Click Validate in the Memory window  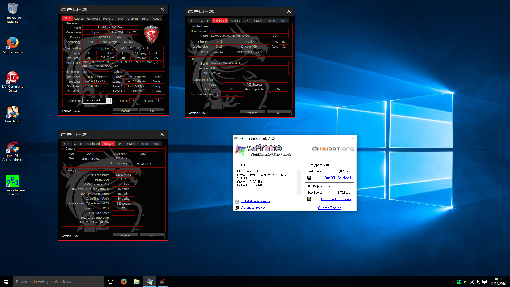(x=125, y=236)
